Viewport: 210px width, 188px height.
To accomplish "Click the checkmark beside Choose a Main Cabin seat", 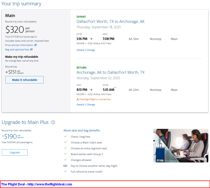I will pyautogui.click(x=66, y=142).
